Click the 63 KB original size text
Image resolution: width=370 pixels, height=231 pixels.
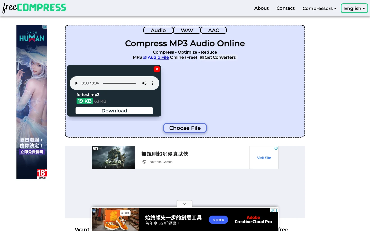pos(100,101)
